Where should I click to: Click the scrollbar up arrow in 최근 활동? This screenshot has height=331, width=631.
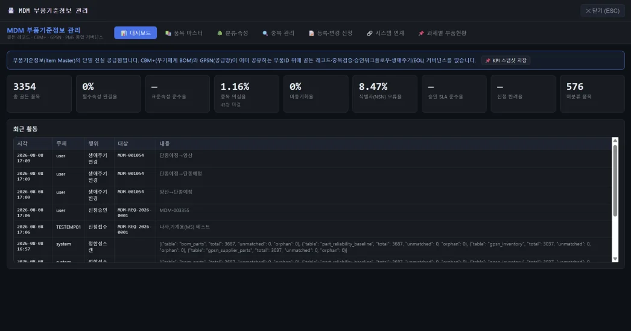click(615, 140)
